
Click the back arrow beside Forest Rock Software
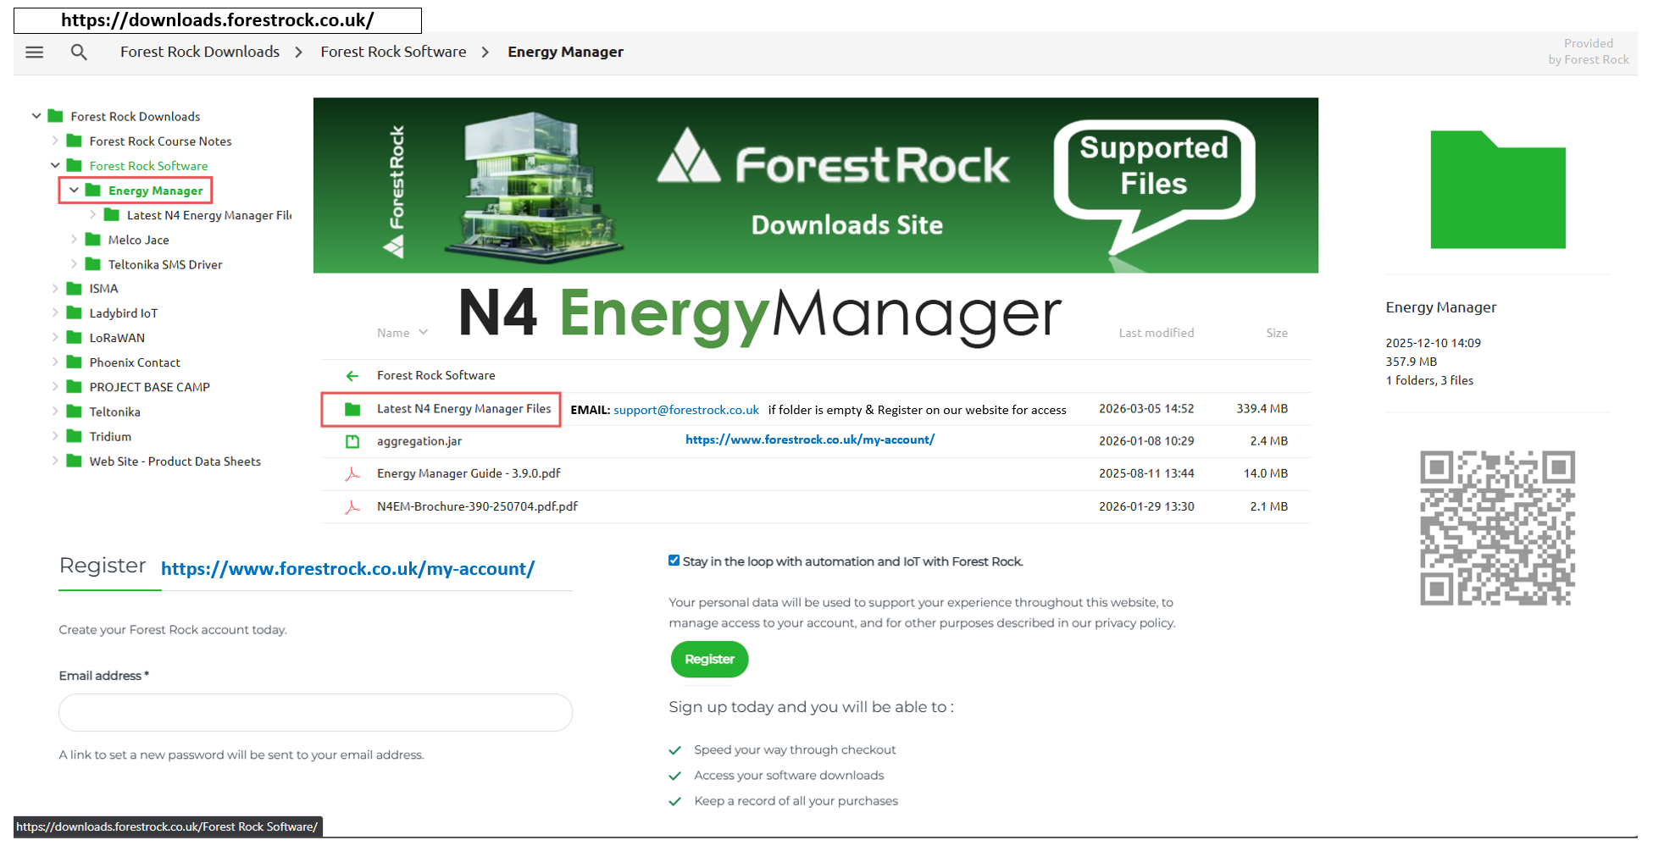pyautogui.click(x=352, y=376)
